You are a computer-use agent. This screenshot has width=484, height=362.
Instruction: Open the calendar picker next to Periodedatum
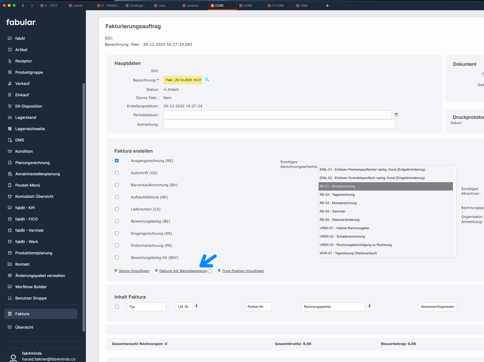coord(396,114)
